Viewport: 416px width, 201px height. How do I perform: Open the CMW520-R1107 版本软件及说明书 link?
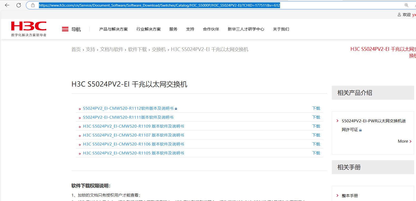pyautogui.click(x=134, y=135)
